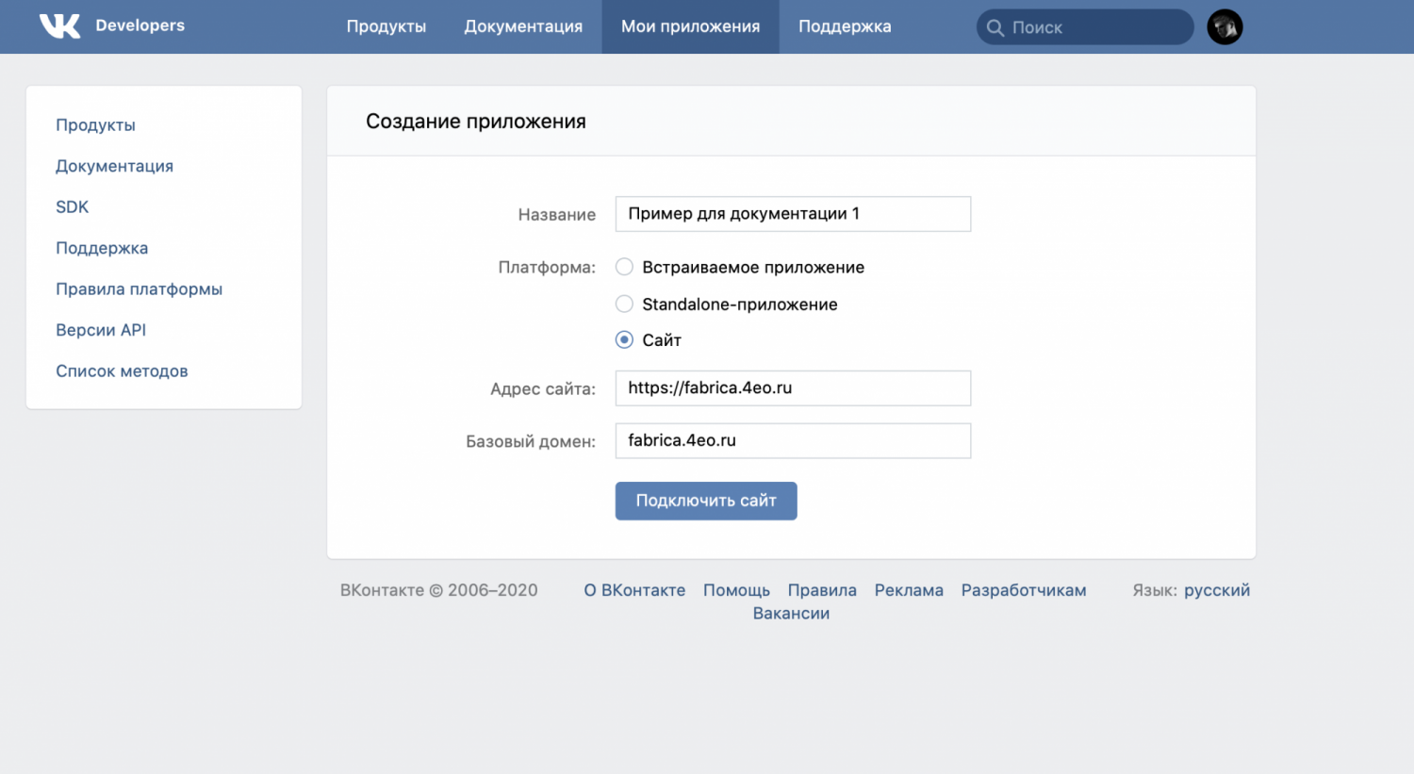Click the search magnifier icon
The width and height of the screenshot is (1414, 774).
point(995,27)
